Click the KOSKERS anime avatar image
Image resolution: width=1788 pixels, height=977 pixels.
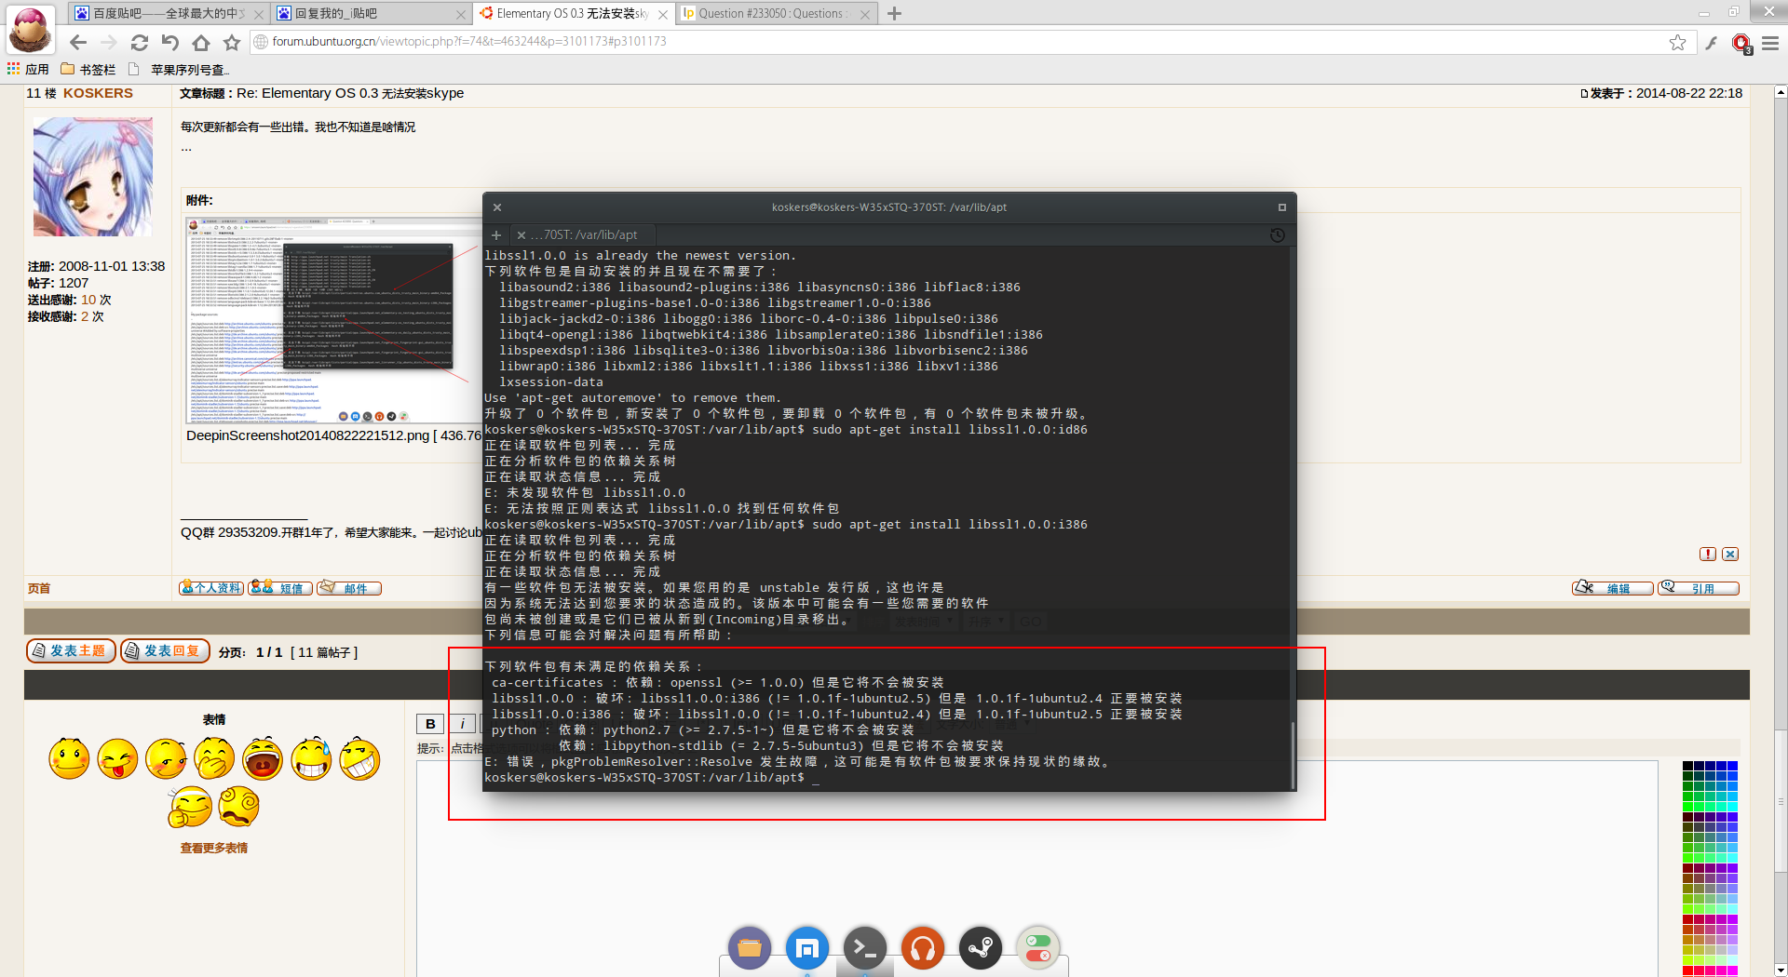(x=93, y=176)
